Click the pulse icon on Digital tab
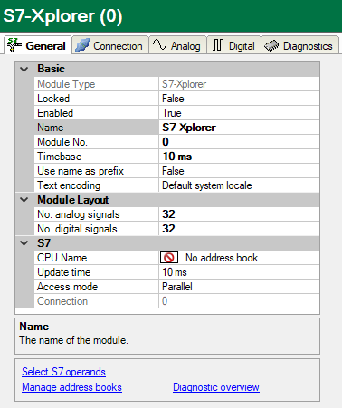Viewport: 342px width, 408px height. point(217,45)
